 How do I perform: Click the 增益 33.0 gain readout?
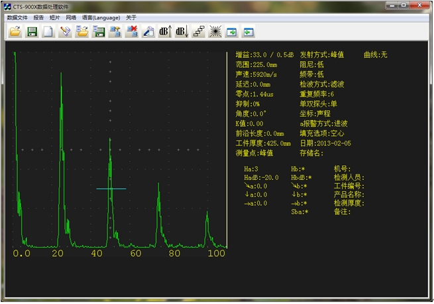pyautogui.click(x=264, y=55)
